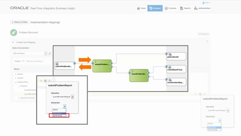241x136 pixels.
Task: Click the getIncidentId service node
Action: click(x=176, y=56)
